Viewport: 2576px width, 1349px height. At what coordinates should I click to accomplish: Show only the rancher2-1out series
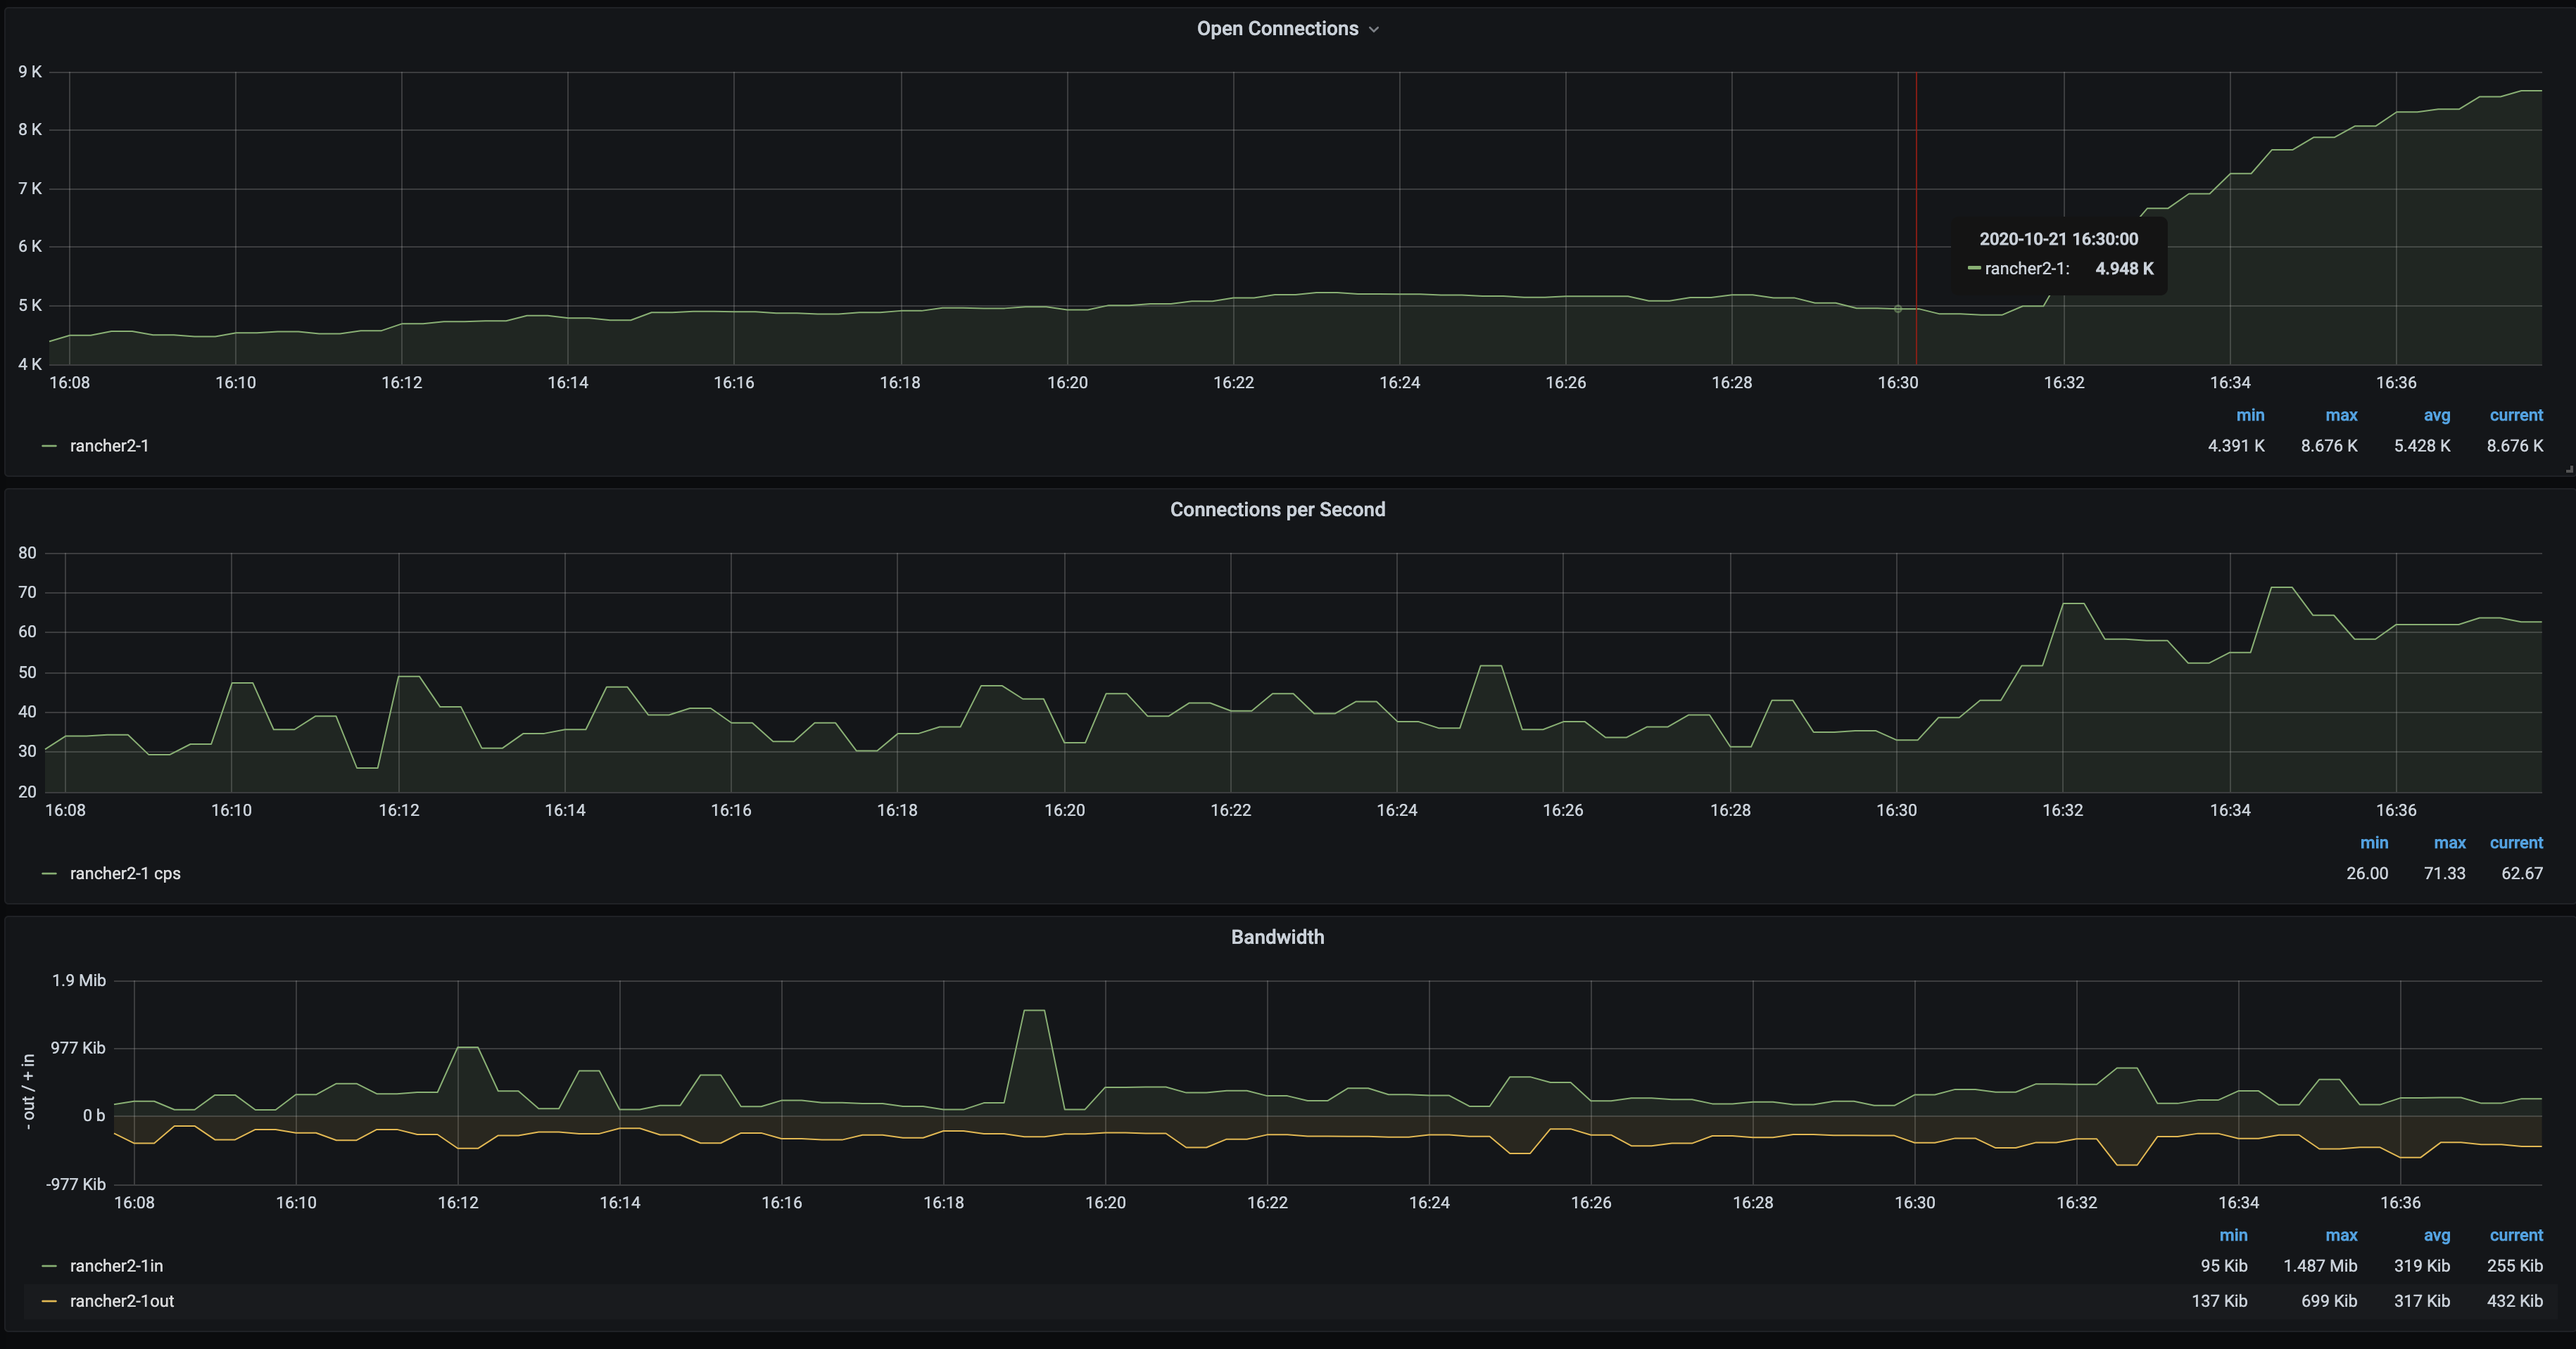(122, 1301)
